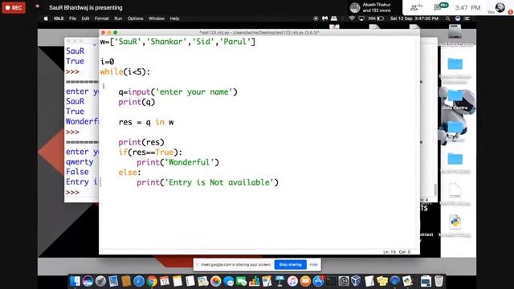The image size is (514, 289).
Task: Click the REC recording indicator
Action: click(14, 7)
